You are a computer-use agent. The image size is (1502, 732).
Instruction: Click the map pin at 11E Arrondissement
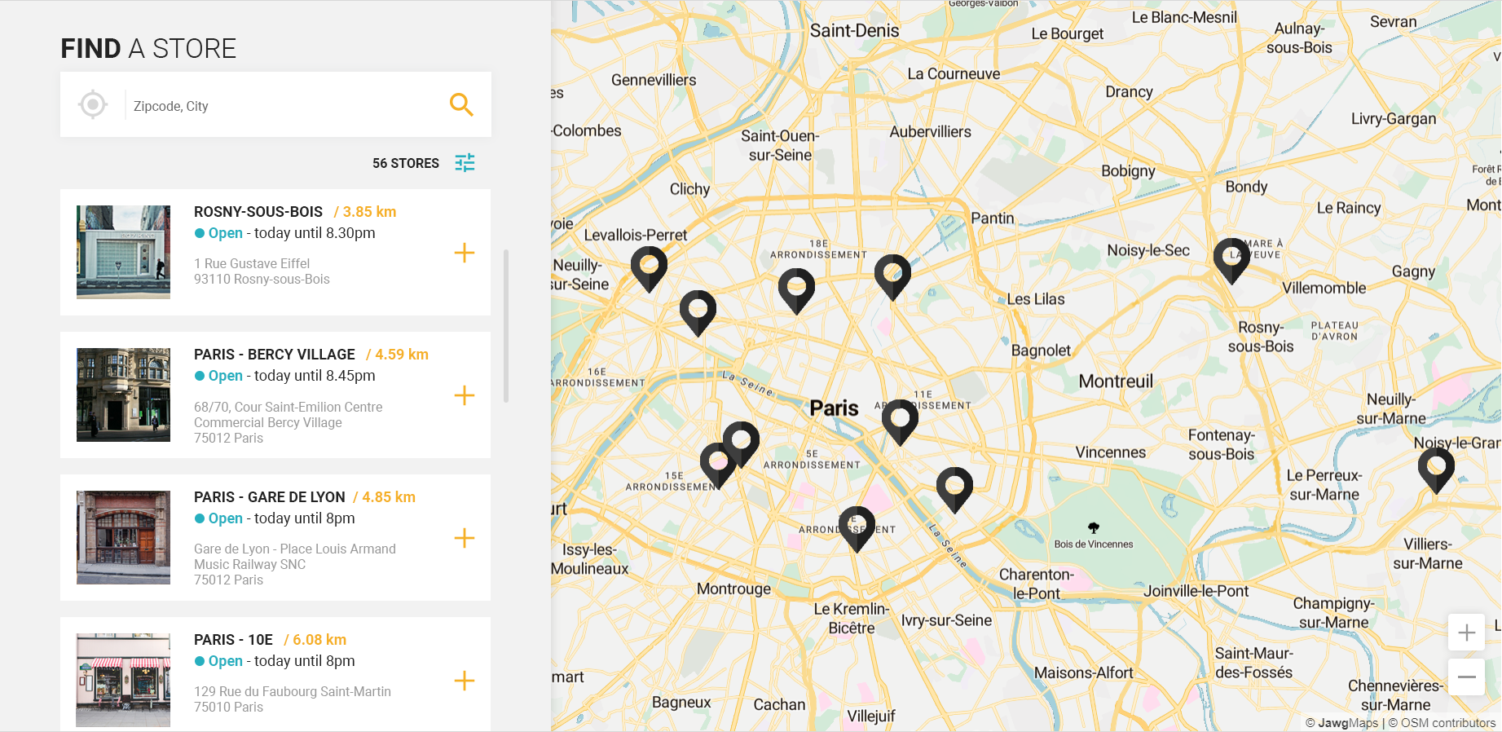(x=900, y=422)
